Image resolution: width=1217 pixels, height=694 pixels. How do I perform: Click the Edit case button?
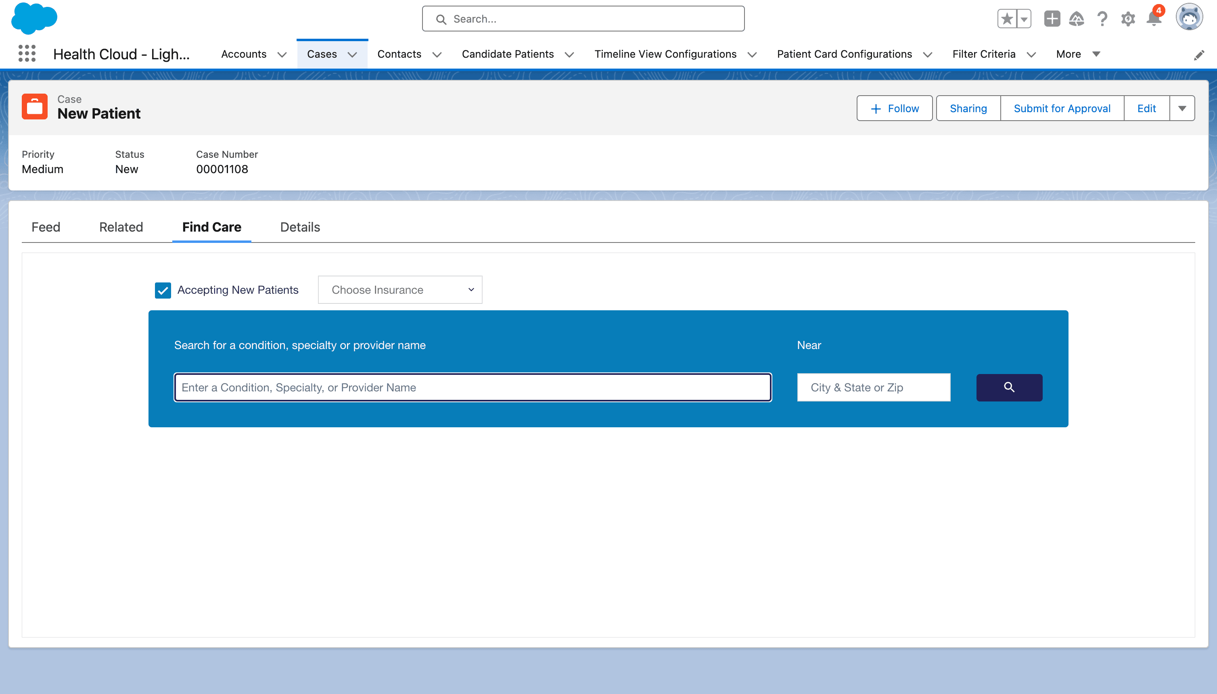[x=1146, y=108]
